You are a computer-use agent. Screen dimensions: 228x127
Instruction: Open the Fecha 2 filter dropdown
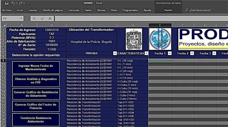point(192,53)
